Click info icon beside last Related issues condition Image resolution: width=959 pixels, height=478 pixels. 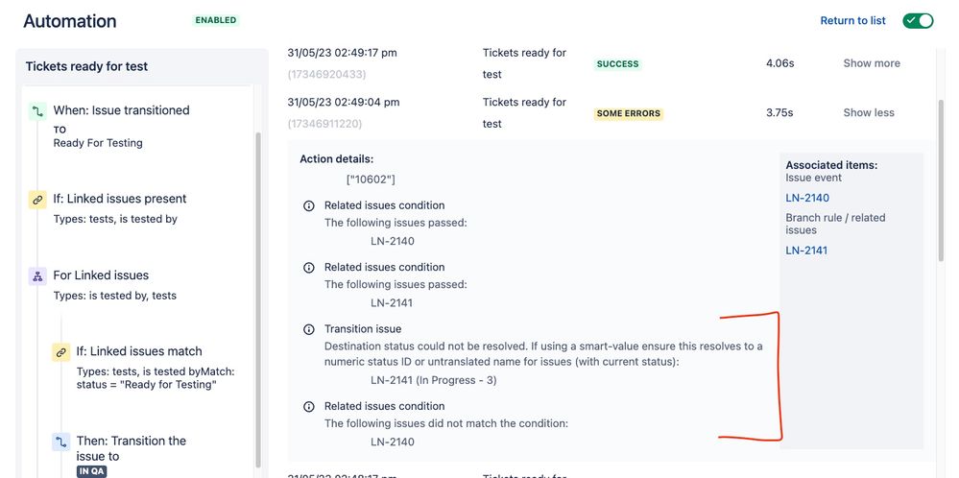pyautogui.click(x=309, y=406)
